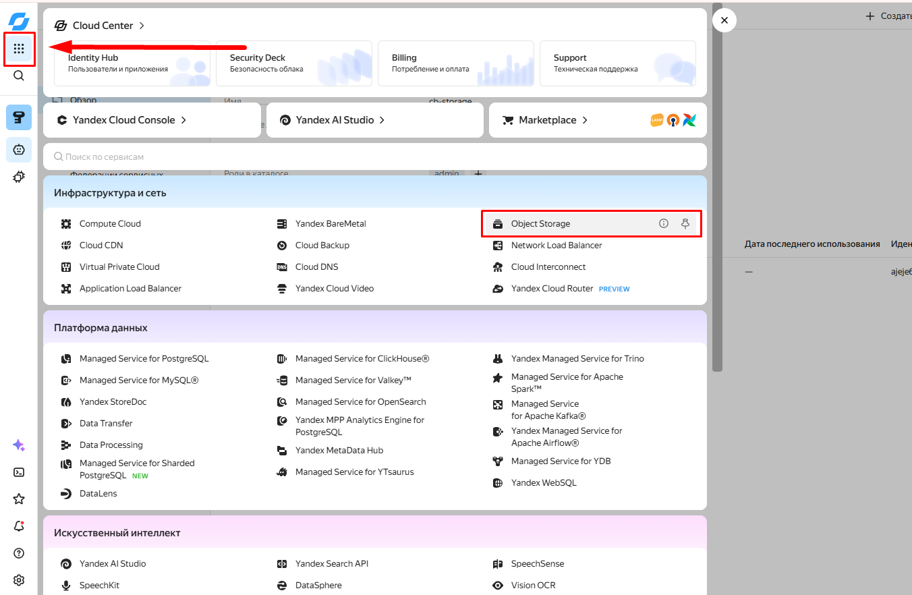The width and height of the screenshot is (912, 595).
Task: Open the Identity Hub card
Action: pyautogui.click(x=132, y=63)
